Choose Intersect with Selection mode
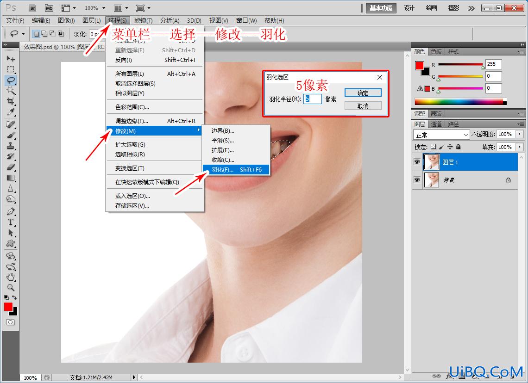 point(61,34)
